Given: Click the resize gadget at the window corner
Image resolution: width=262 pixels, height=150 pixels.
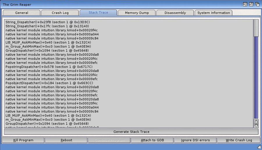Looking at the screenshot, I should [x=259, y=147].
